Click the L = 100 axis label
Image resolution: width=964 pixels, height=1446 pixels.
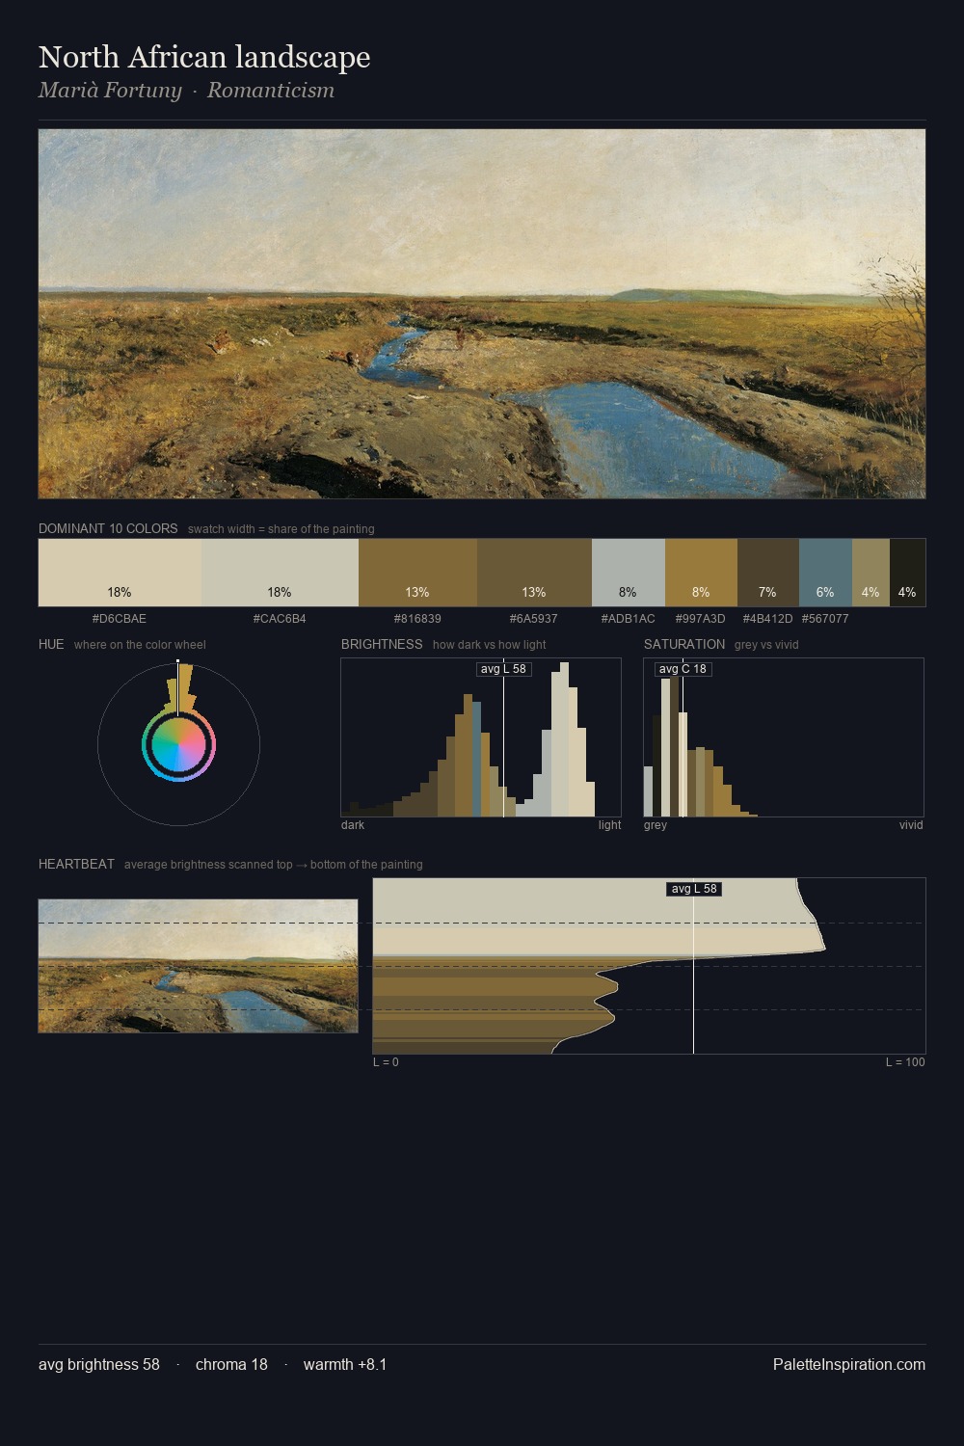click(905, 1062)
